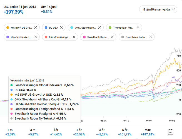This screenshot has height=139, width=182.
Task: Click the 500 y-axis label
Action: click(x=178, y=71)
